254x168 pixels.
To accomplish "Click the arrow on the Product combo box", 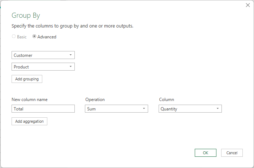I will coord(70,67).
